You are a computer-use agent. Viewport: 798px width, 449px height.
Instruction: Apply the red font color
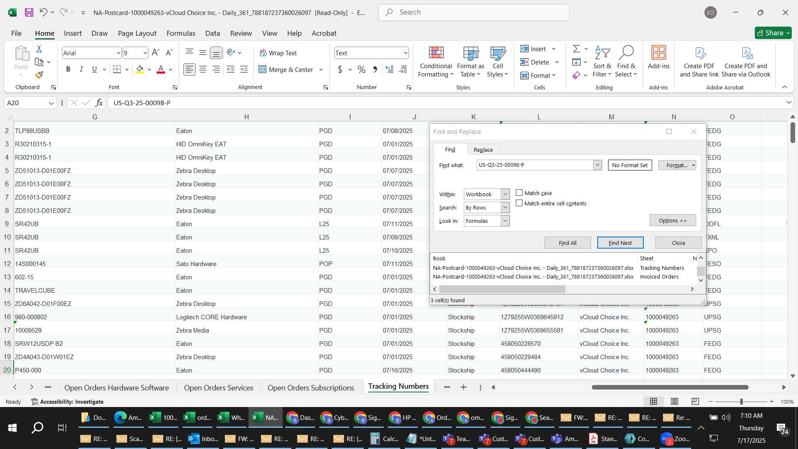click(161, 69)
